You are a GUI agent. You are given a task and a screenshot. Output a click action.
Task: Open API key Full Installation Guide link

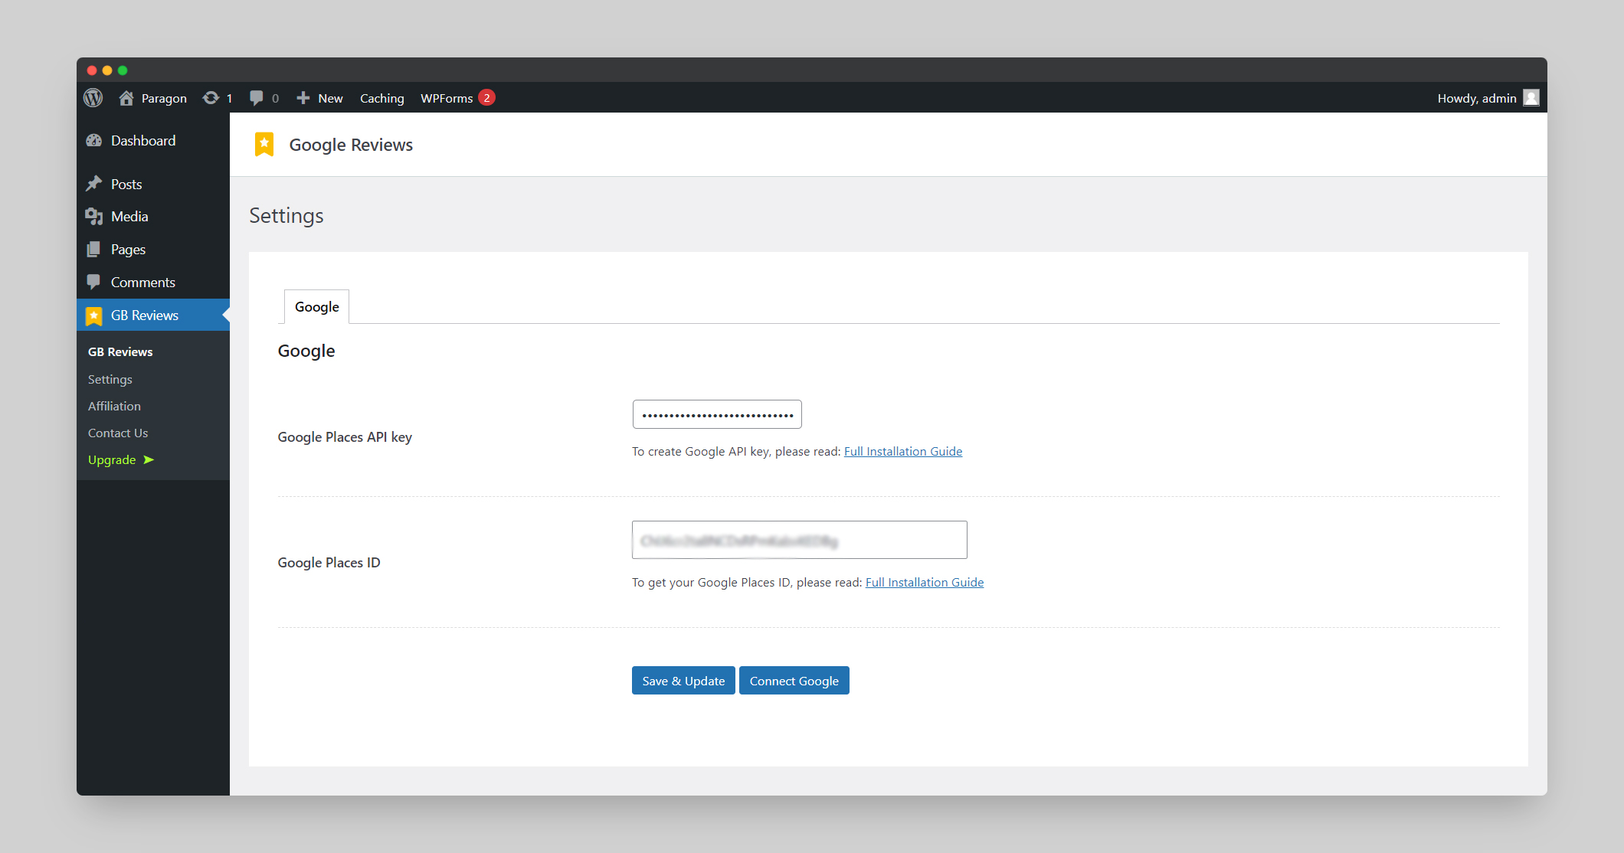[903, 452]
